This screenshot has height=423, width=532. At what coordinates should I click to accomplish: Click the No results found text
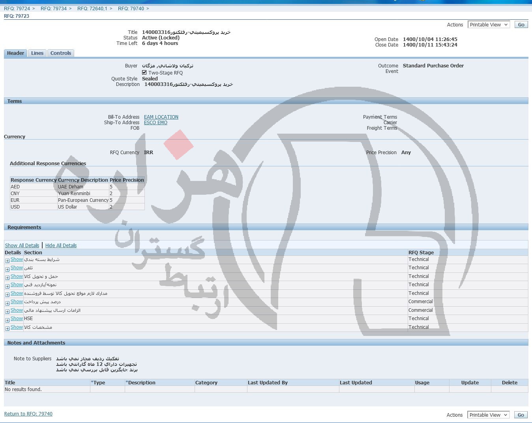[23, 389]
